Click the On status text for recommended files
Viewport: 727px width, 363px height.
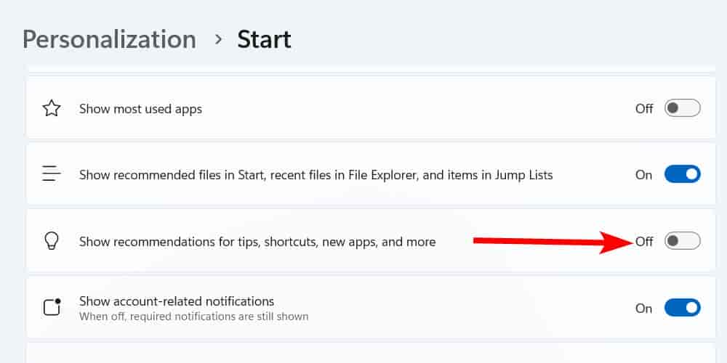643,175
